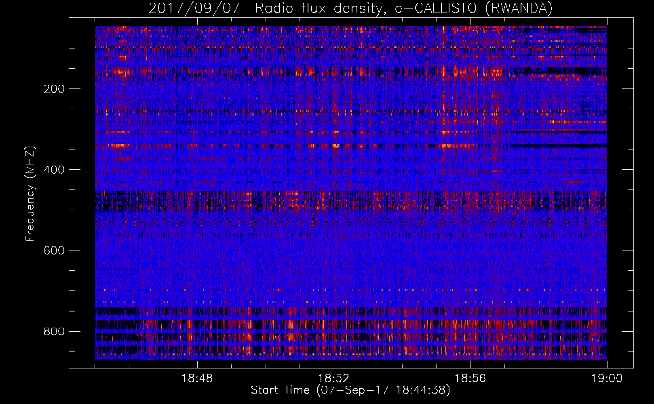Screen dimensions: 654x404
Task: Click the "19:00" time tick label
Action: point(607,379)
